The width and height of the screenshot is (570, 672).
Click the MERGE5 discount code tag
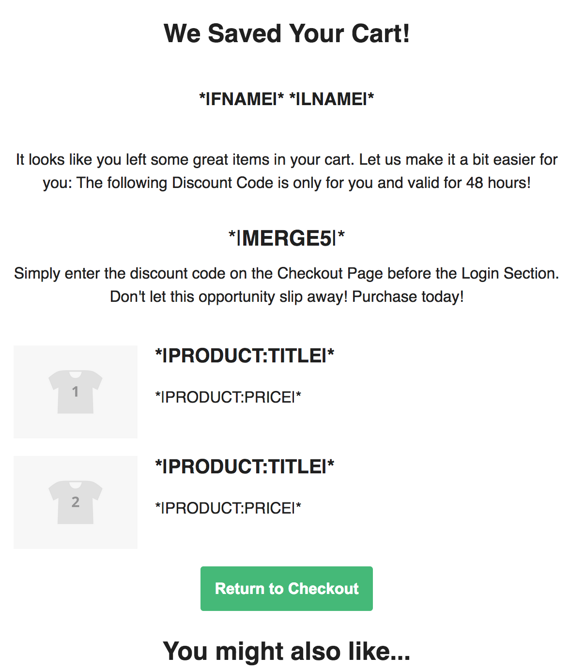click(x=287, y=238)
